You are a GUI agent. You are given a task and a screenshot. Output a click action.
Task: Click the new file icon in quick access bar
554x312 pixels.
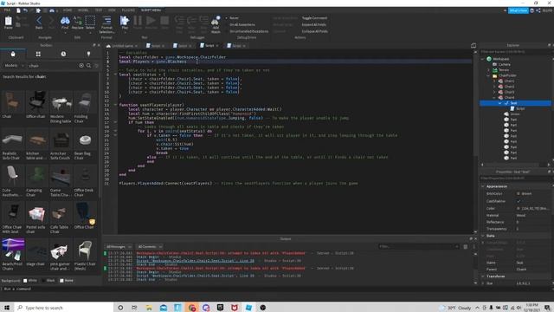[18, 10]
